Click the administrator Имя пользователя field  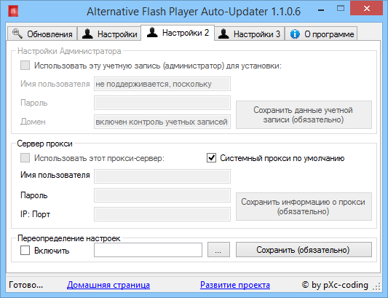162,84
